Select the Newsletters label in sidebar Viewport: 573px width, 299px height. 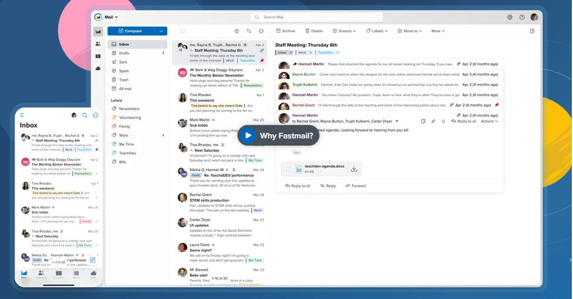(129, 108)
